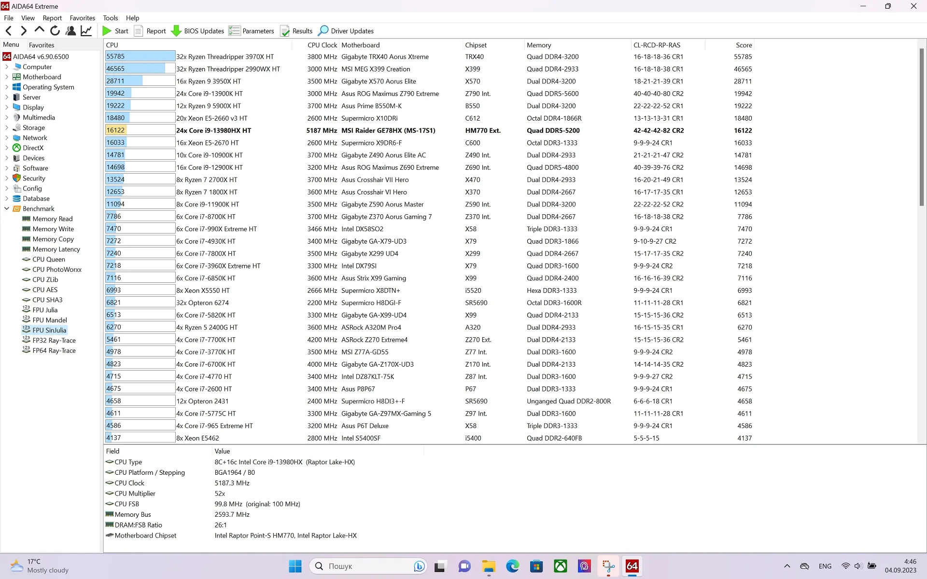This screenshot has width=927, height=579.
Task: Select the Memory Read benchmark
Action: (47, 219)
